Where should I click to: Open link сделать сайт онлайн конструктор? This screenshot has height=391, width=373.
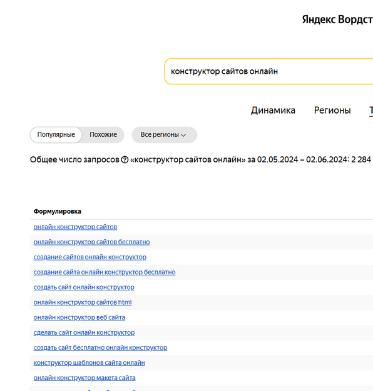click(84, 332)
